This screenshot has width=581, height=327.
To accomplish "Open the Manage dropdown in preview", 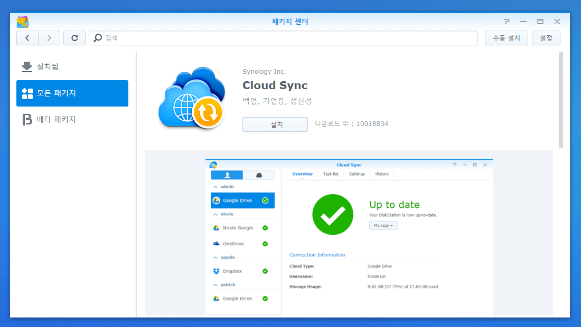I will pyautogui.click(x=383, y=226).
